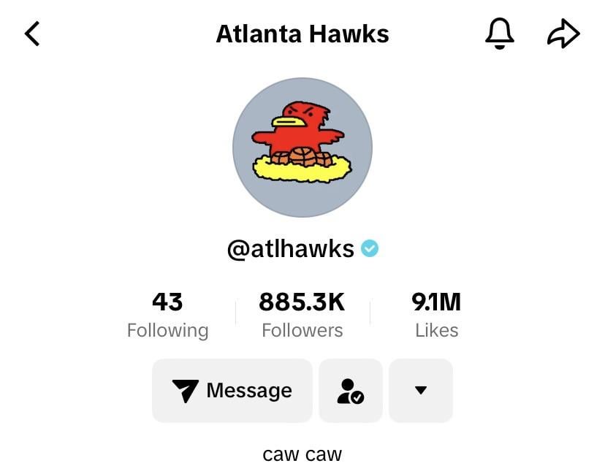Expand suggested accounts with down arrow
The height and width of the screenshot is (474, 605).
pos(421,391)
